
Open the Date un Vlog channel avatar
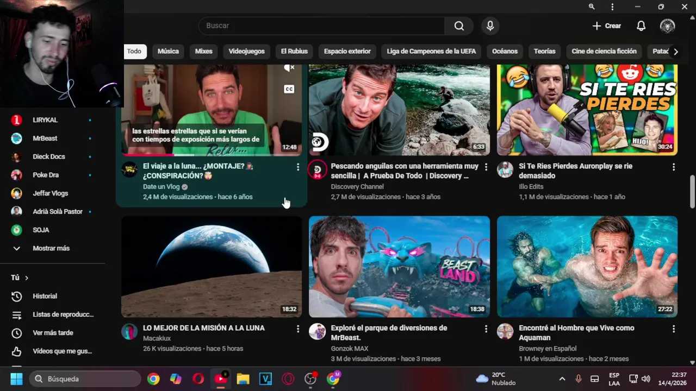click(x=129, y=169)
